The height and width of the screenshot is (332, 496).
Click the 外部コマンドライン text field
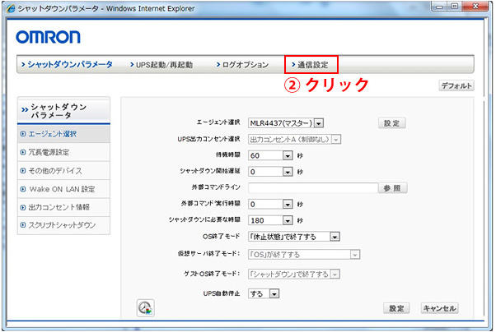coord(311,187)
